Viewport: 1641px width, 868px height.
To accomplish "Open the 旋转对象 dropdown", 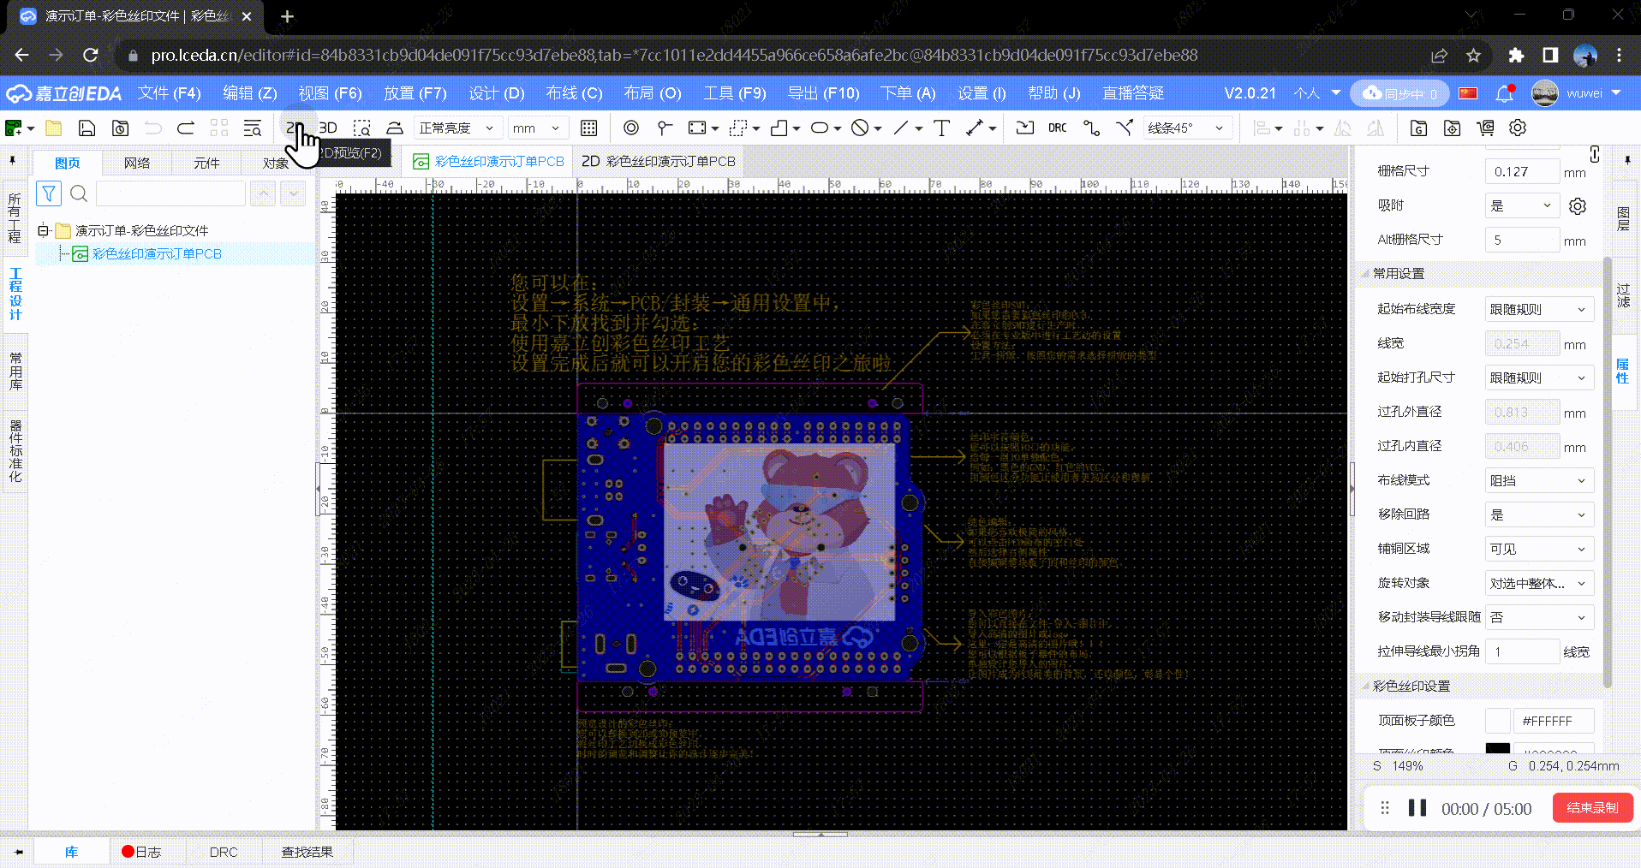I will click(x=1539, y=583).
